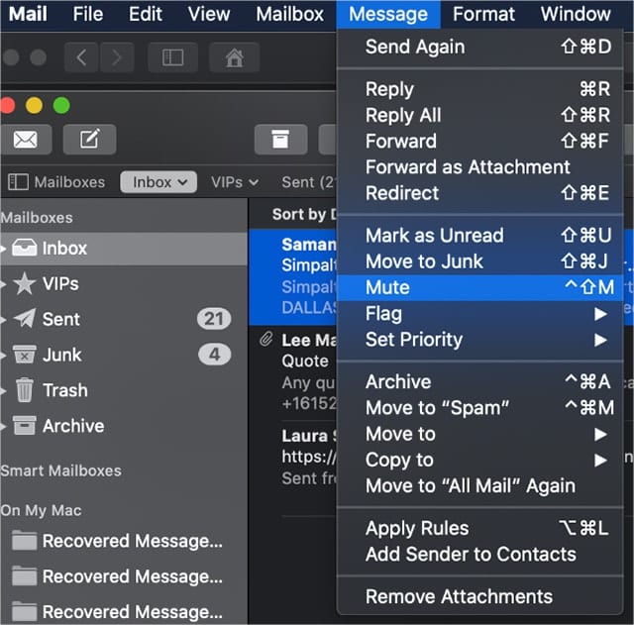Open the Junk mailbox in sidebar
This screenshot has height=625, width=634.
click(61, 355)
